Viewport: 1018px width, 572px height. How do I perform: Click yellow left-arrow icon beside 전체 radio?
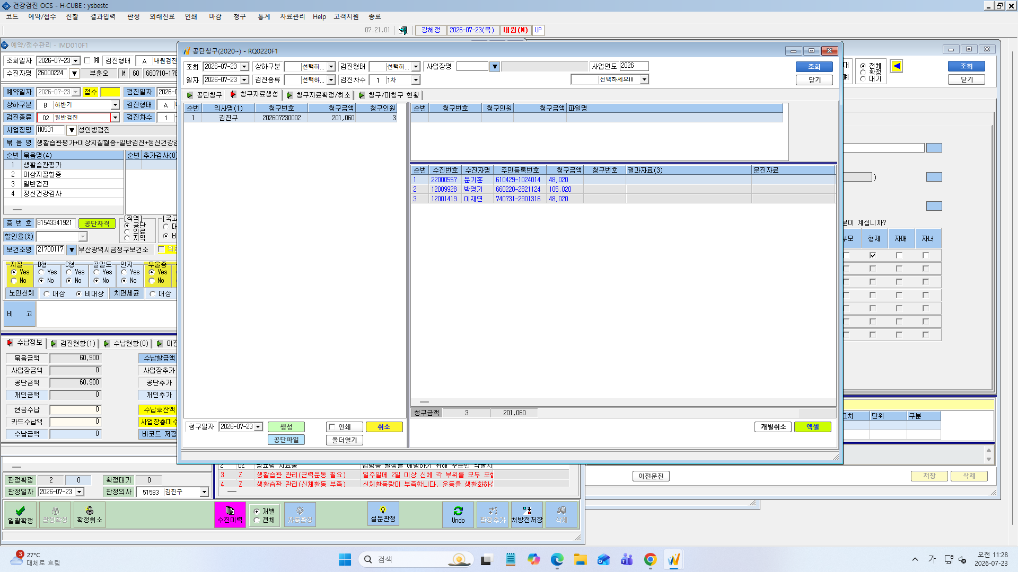click(x=897, y=66)
